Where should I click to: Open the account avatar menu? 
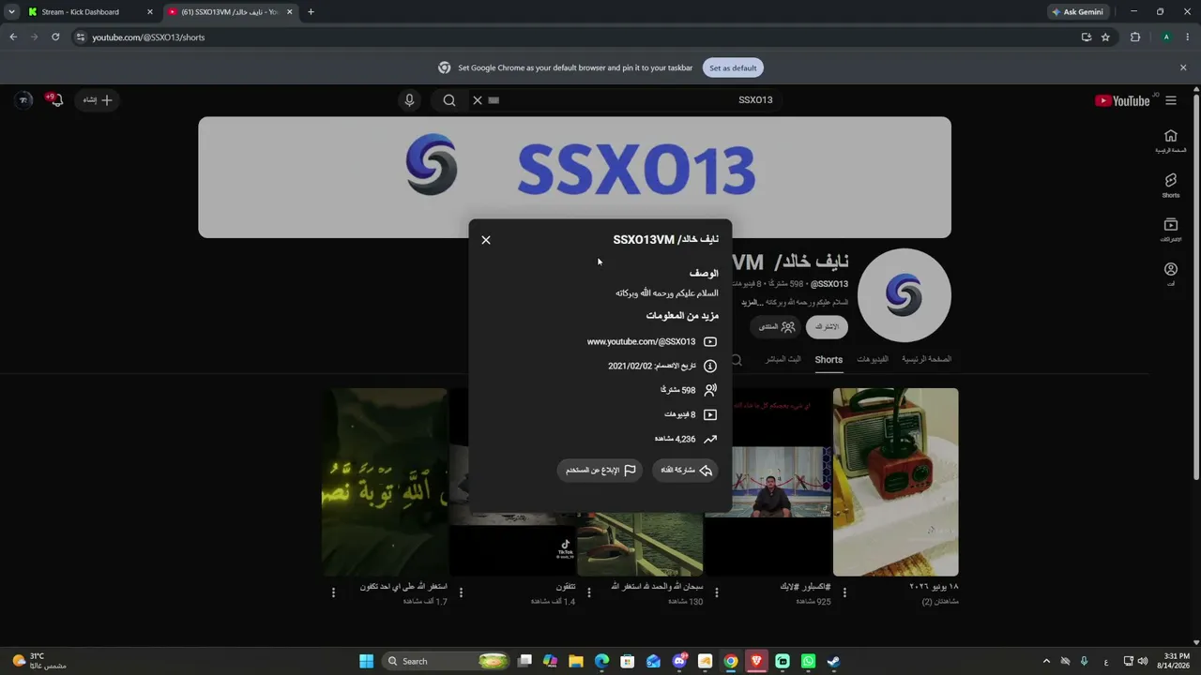(24, 100)
